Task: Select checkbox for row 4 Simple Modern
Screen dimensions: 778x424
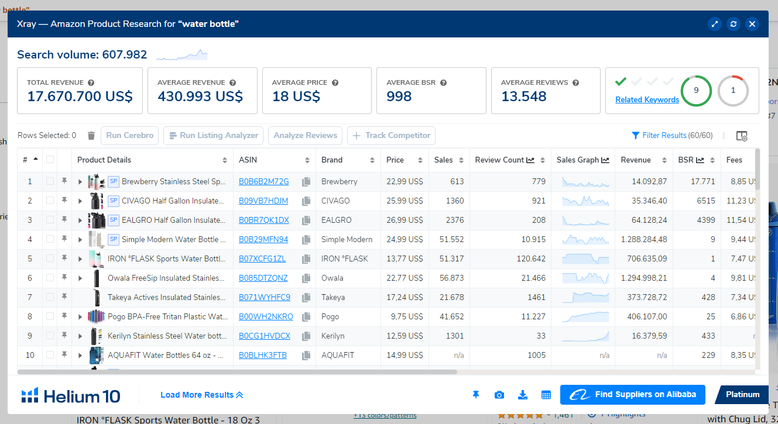Action: [x=50, y=239]
